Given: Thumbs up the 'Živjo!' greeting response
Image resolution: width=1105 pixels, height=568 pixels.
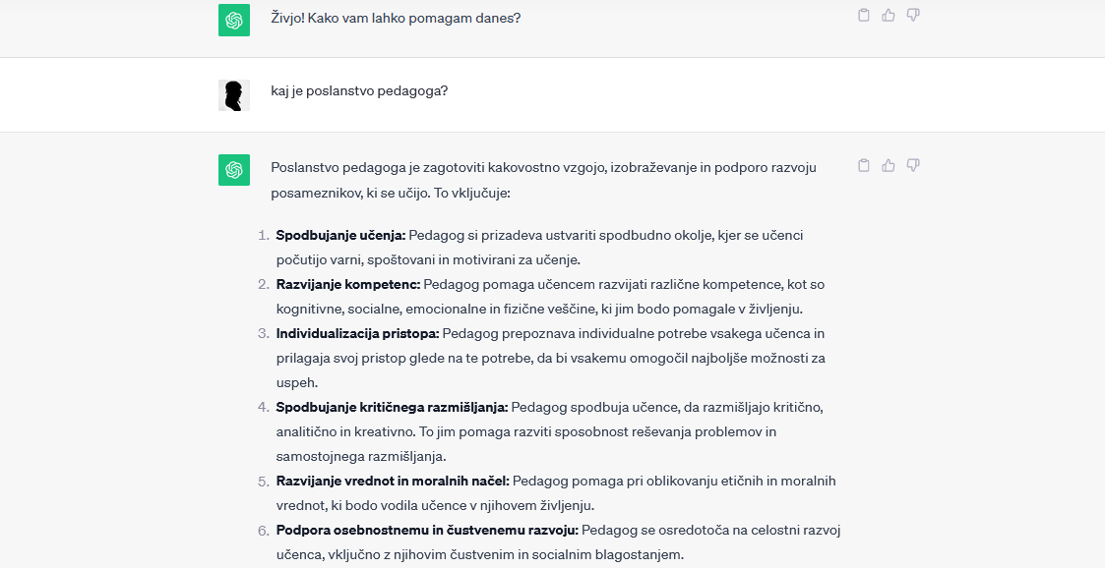Looking at the screenshot, I should pos(888,15).
